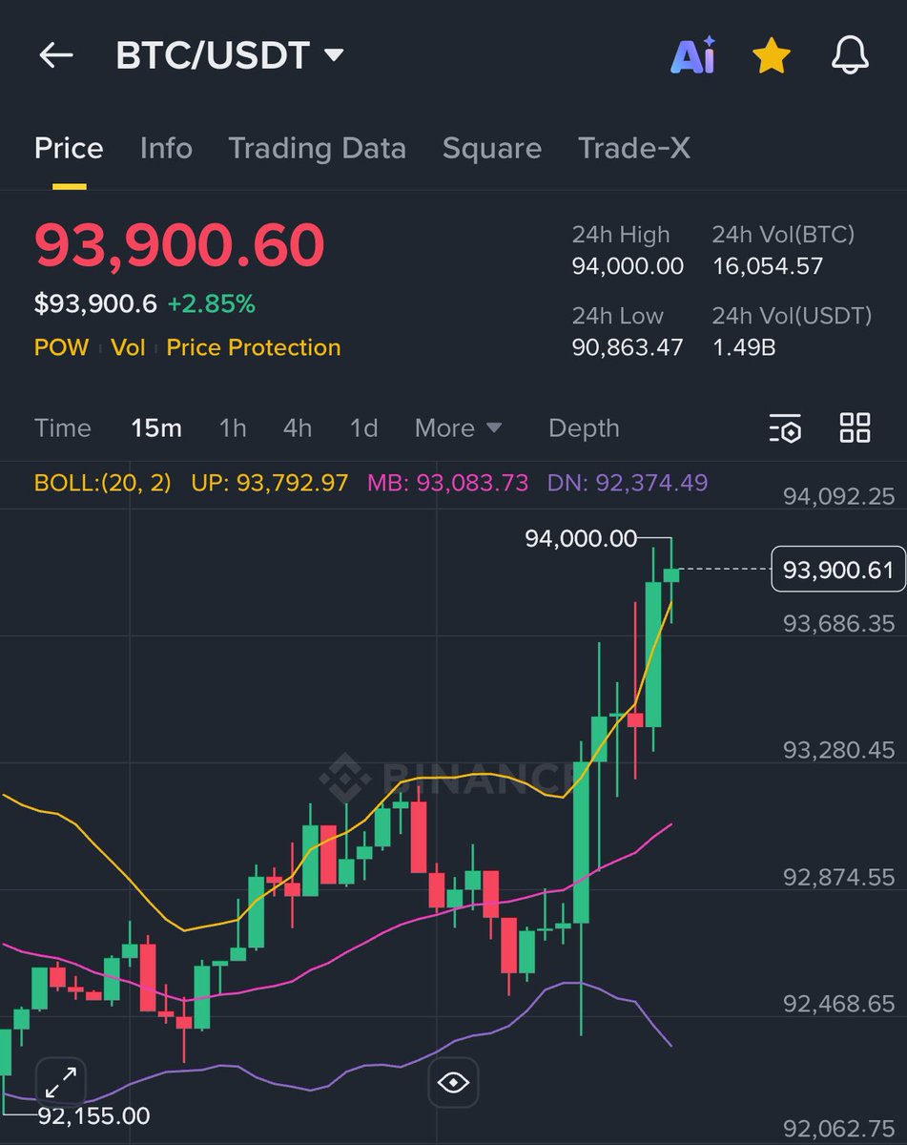Open the Trading Data tab
This screenshot has height=1145, width=907.
(x=318, y=149)
